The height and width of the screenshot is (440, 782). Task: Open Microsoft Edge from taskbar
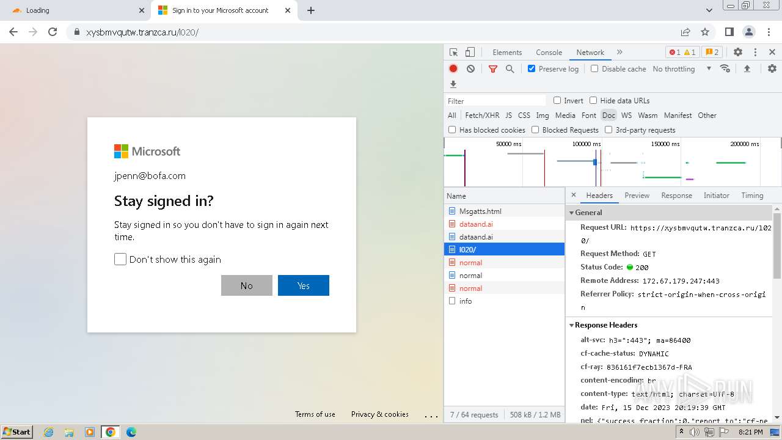click(x=131, y=432)
